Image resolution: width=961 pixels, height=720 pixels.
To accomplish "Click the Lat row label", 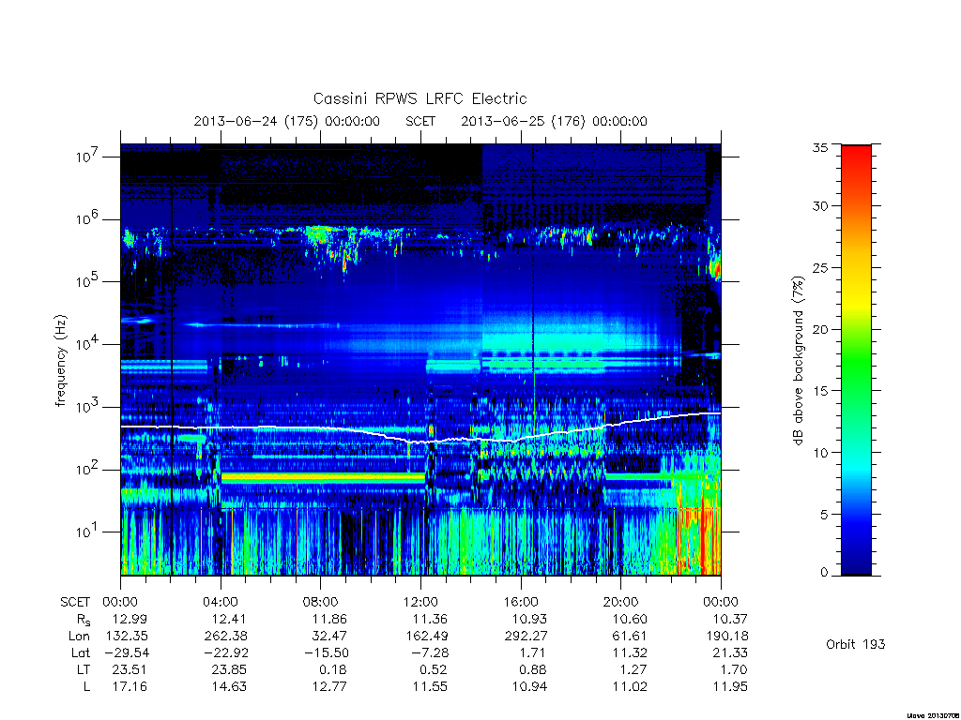I will coord(81,652).
